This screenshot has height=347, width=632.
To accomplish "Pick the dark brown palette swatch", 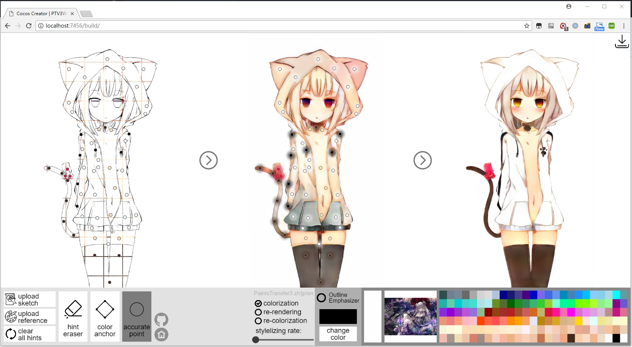I will 571,338.
